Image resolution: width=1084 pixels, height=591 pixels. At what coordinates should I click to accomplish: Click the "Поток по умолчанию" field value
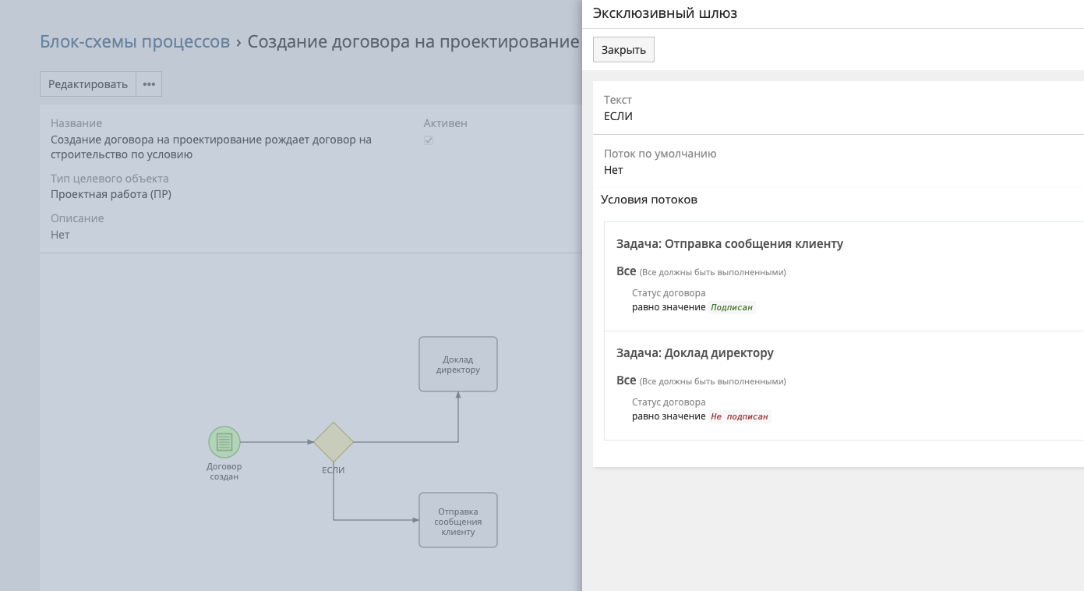point(613,170)
